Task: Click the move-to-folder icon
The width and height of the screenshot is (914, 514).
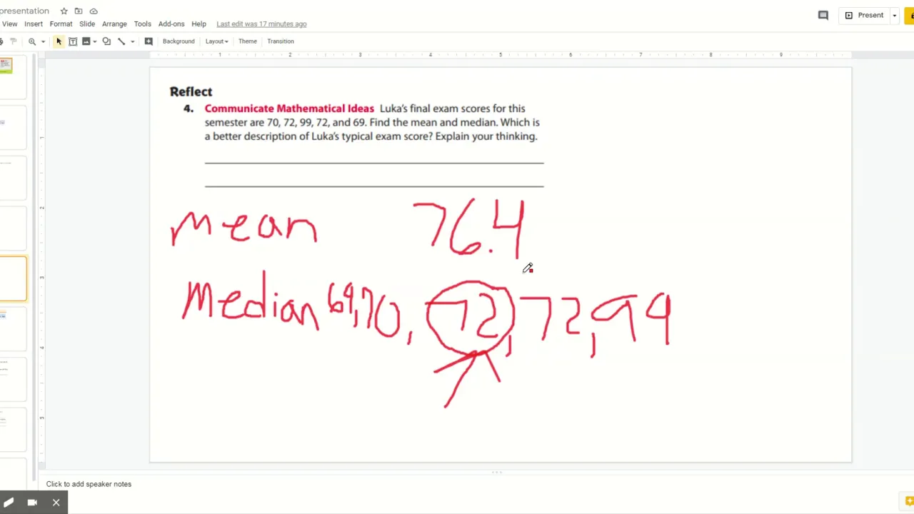Action: click(x=79, y=11)
